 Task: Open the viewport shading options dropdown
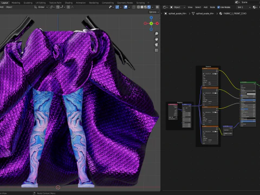tap(153, 7)
